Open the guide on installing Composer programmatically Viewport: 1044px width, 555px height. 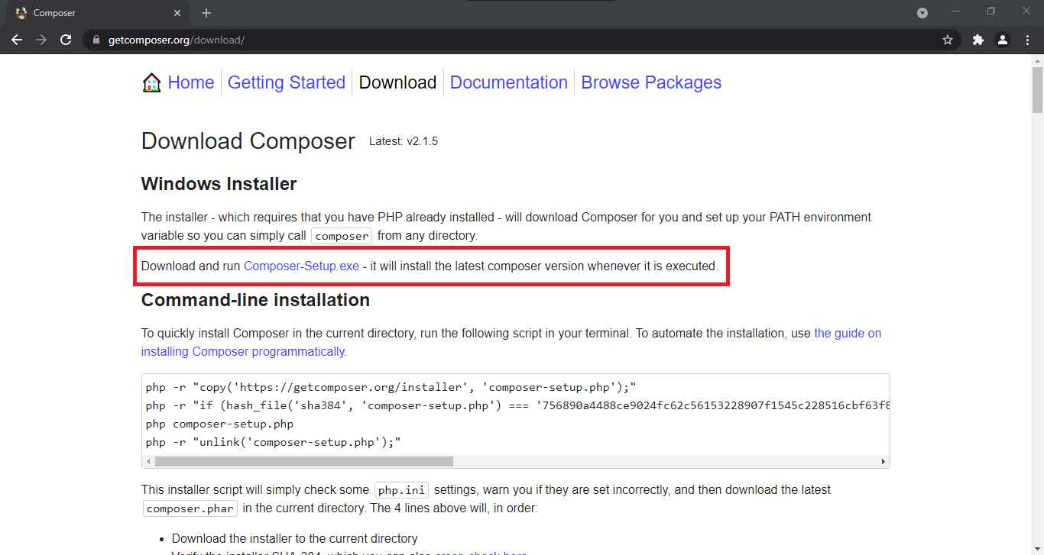(x=511, y=342)
